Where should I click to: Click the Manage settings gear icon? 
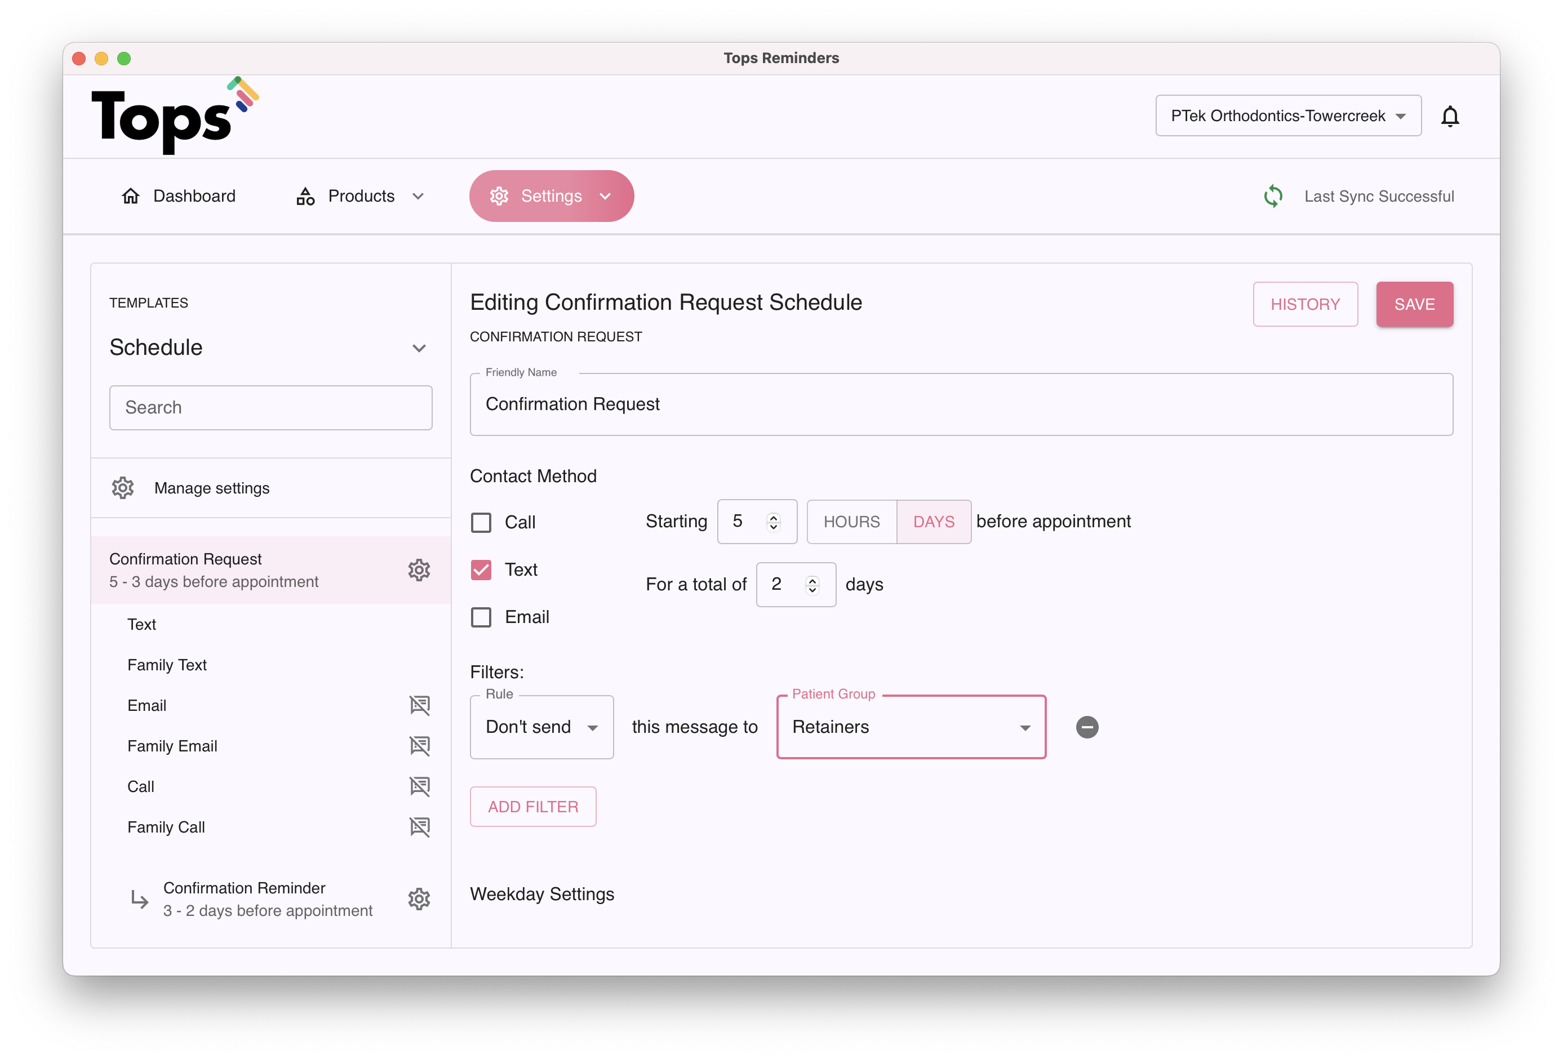(122, 488)
